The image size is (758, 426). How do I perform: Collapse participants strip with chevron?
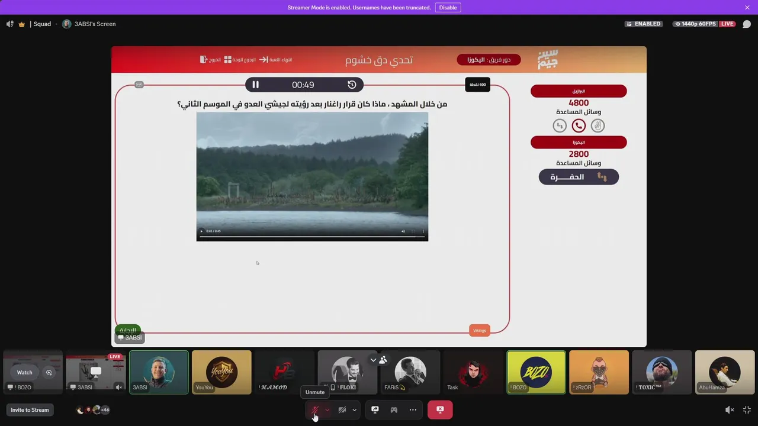click(x=373, y=360)
